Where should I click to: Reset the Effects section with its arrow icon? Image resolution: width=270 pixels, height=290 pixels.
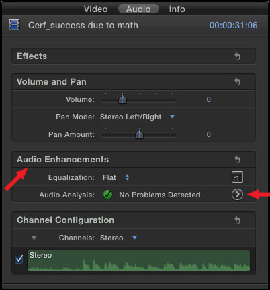pyautogui.click(x=237, y=56)
